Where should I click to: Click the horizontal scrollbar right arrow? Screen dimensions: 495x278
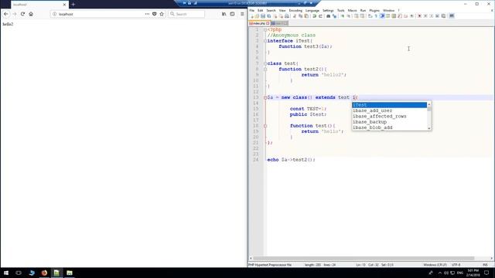[x=492, y=258]
